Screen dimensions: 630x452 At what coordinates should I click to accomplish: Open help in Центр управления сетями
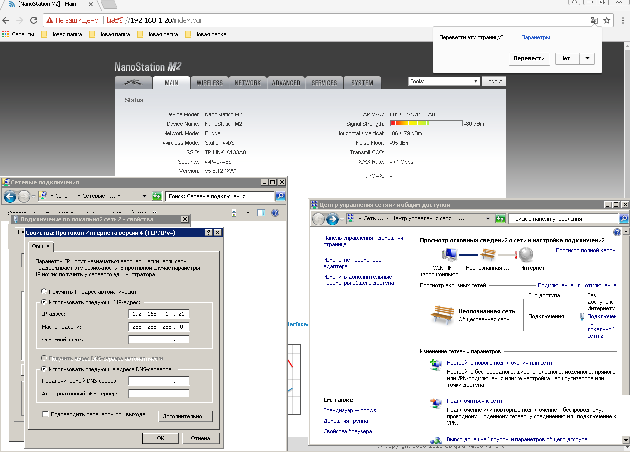[x=617, y=232]
